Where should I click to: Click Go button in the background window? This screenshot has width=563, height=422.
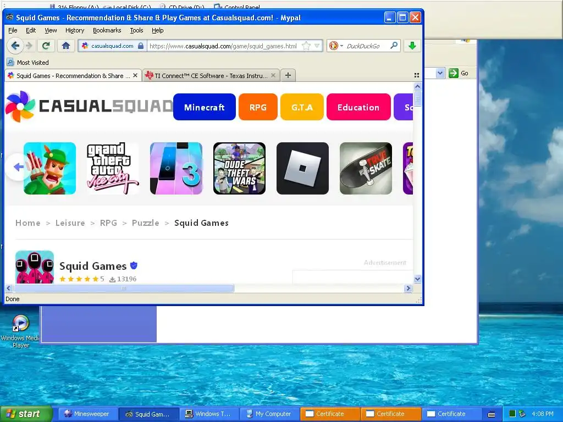click(x=459, y=73)
